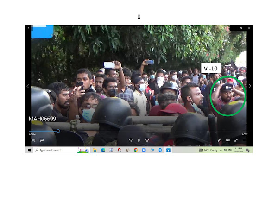
Task: Open the pencil edit options icon
Action: [220, 140]
